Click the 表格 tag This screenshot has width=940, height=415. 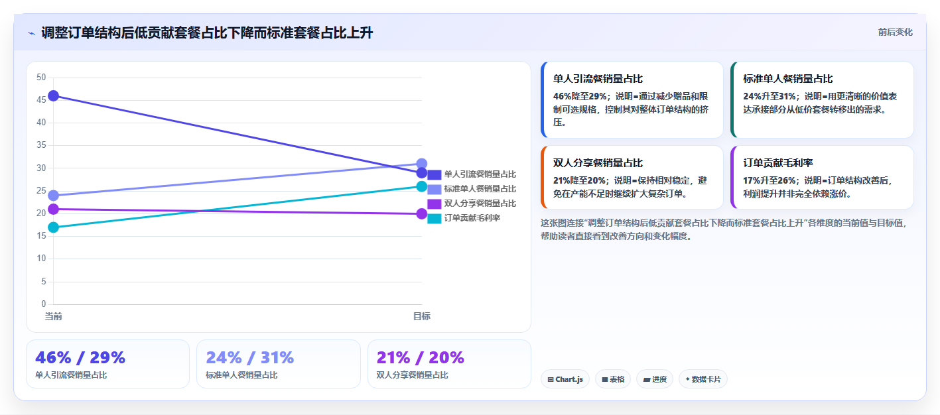point(613,379)
